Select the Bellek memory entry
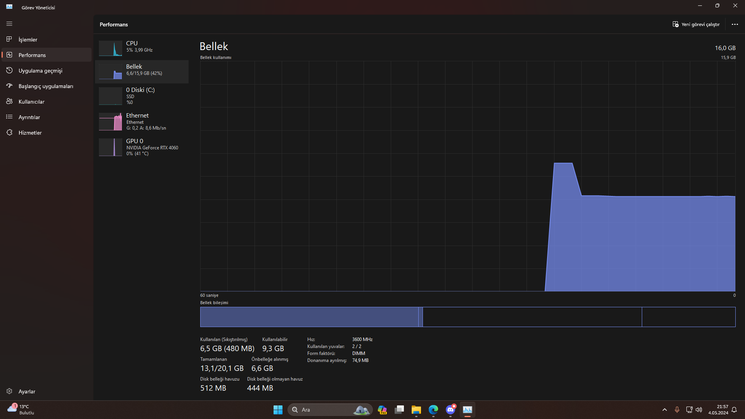 [142, 71]
